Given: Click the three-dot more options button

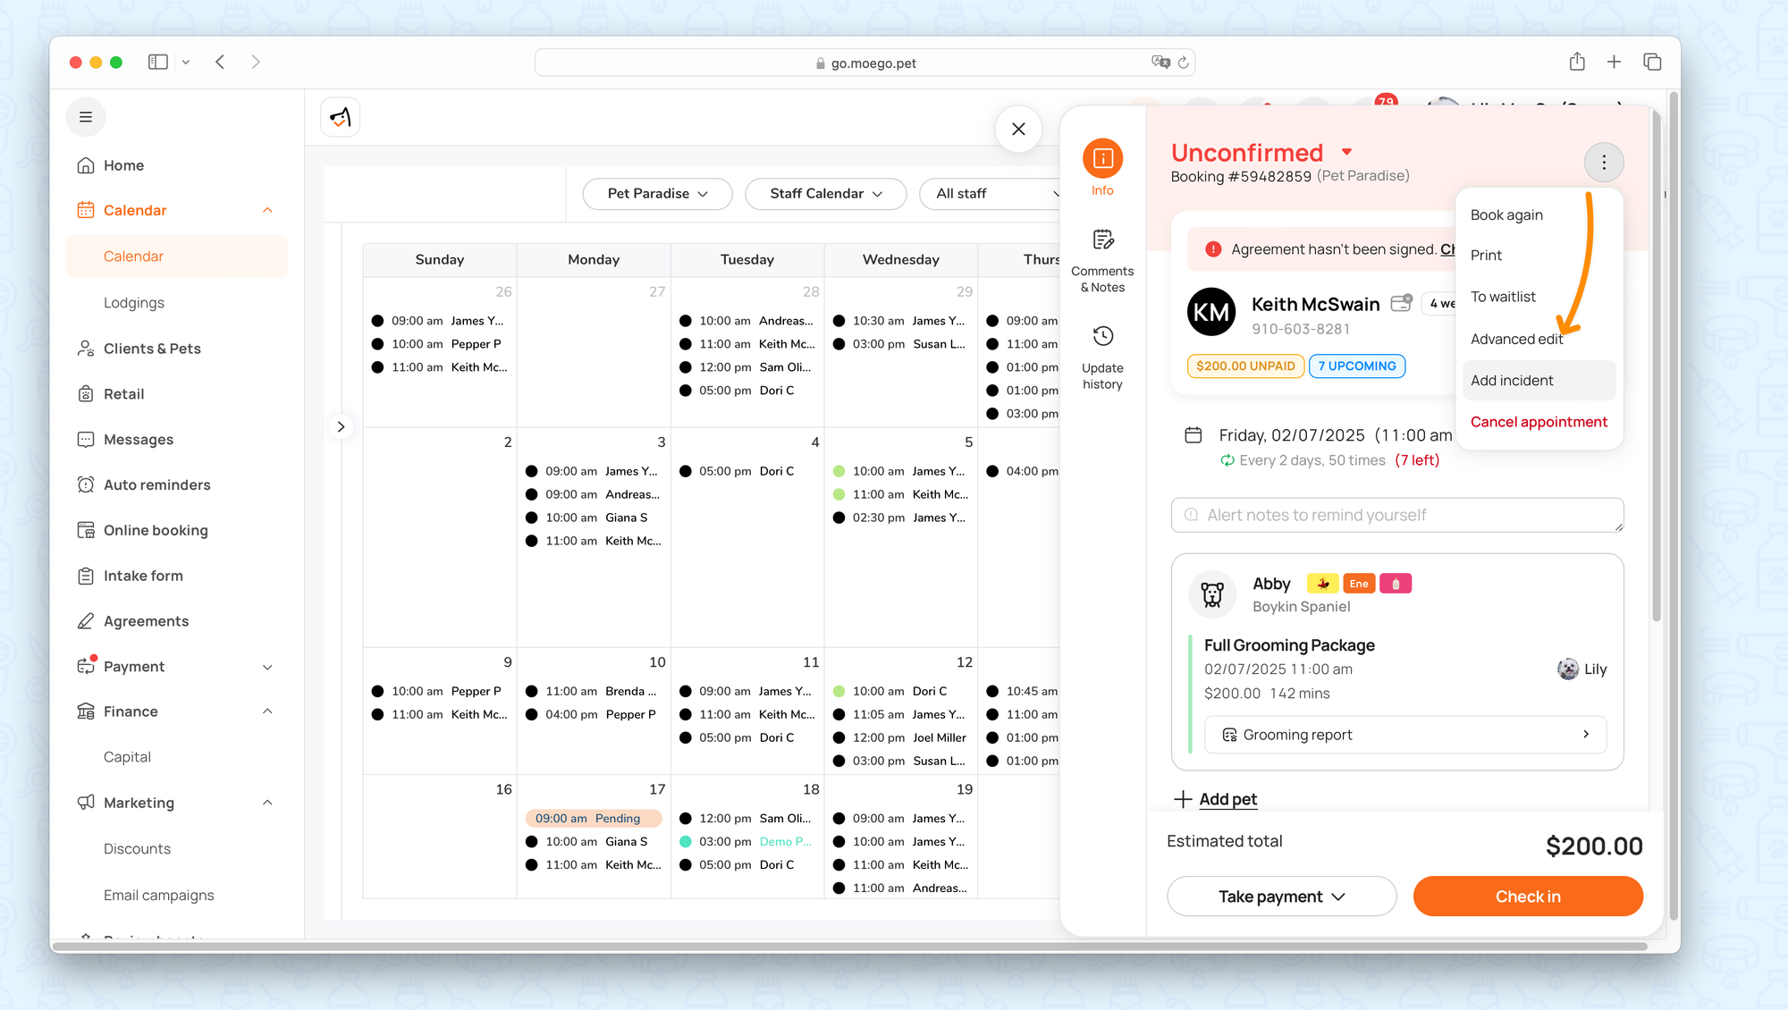Looking at the screenshot, I should 1604,162.
